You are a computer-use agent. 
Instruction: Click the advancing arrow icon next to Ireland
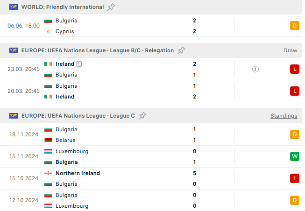pos(79,64)
